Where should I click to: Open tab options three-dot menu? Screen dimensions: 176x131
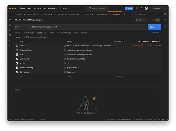tap(129, 14)
